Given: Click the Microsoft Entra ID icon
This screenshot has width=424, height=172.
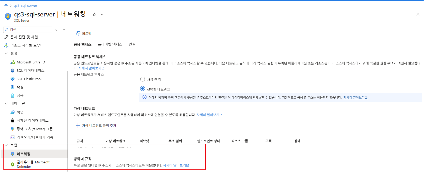Looking at the screenshot, I should [x=13, y=62].
